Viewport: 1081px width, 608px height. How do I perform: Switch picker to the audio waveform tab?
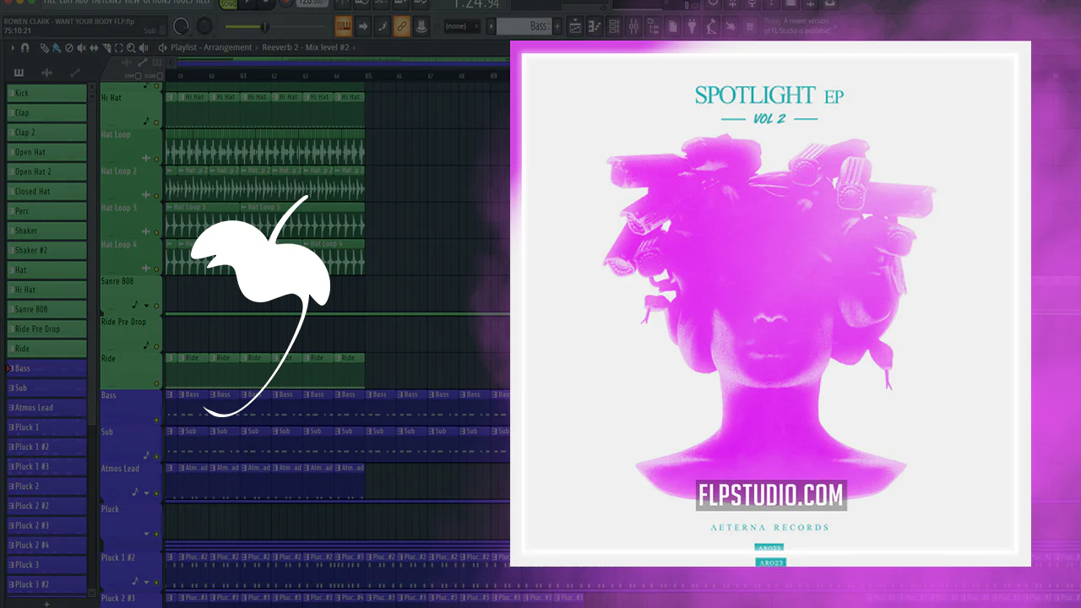[x=47, y=73]
